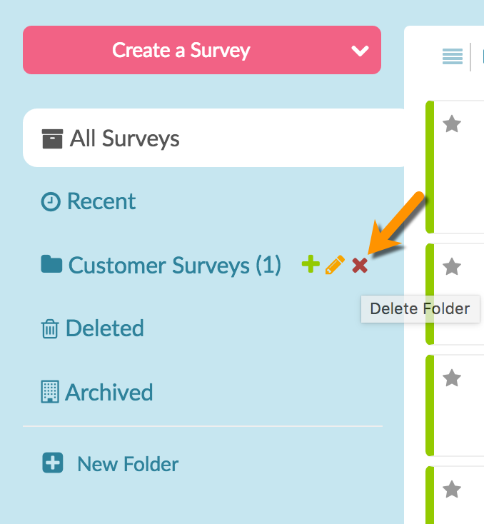The width and height of the screenshot is (484, 524).
Task: Toggle the star on second survey
Action: [x=452, y=266]
